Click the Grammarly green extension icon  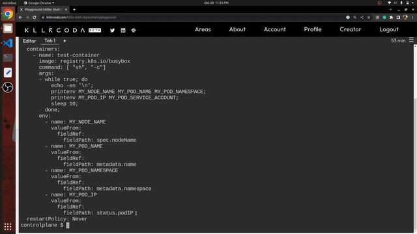pyautogui.click(x=384, y=18)
